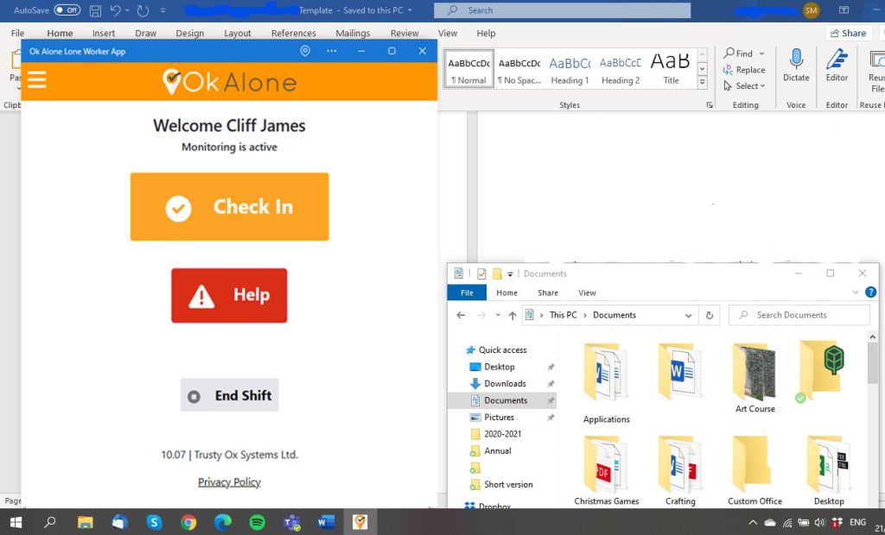Open Google Chrome from the taskbar

(188, 522)
